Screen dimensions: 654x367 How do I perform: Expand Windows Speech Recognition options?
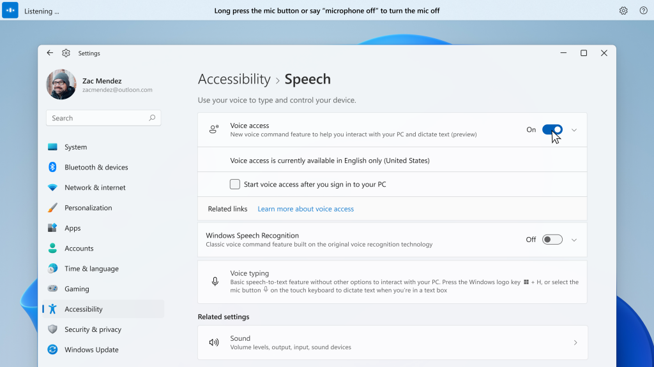[574, 239]
